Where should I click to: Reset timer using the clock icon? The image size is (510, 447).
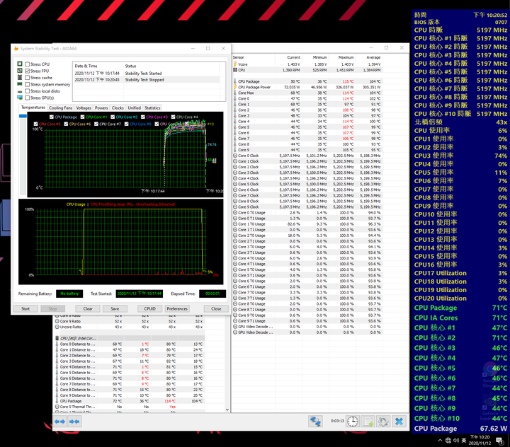(x=352, y=422)
